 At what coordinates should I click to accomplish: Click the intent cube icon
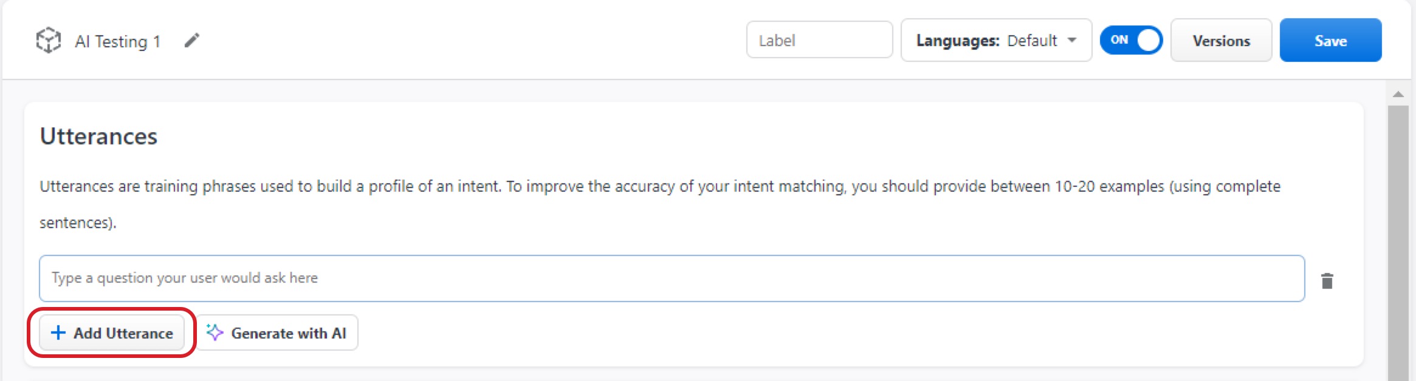click(x=48, y=41)
